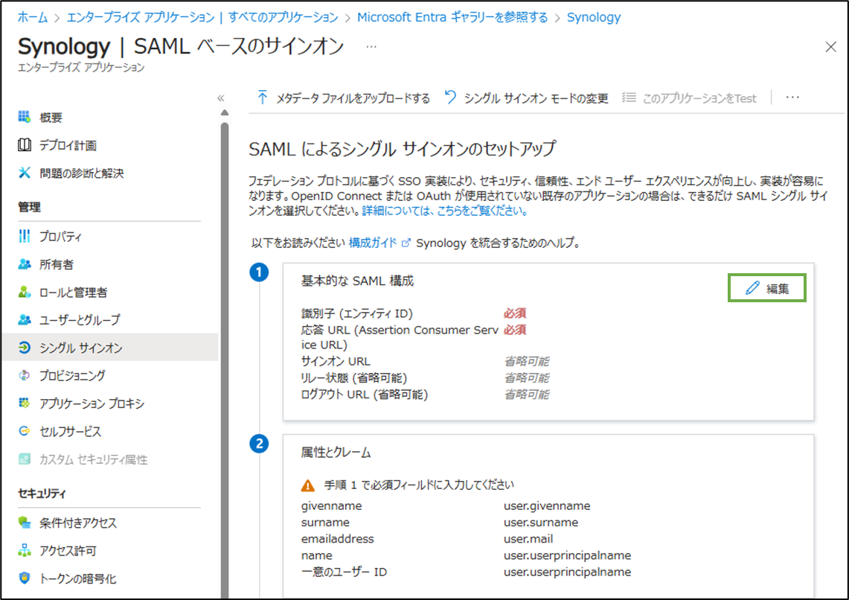
Task: Click Synology breadcrumb link
Action: (594, 17)
